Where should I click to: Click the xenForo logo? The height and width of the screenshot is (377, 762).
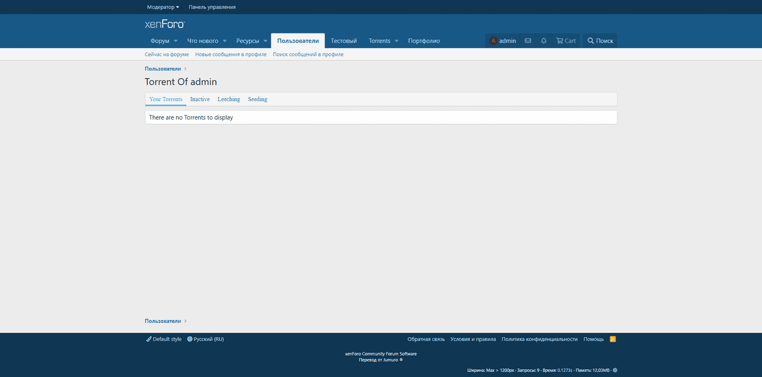click(165, 24)
